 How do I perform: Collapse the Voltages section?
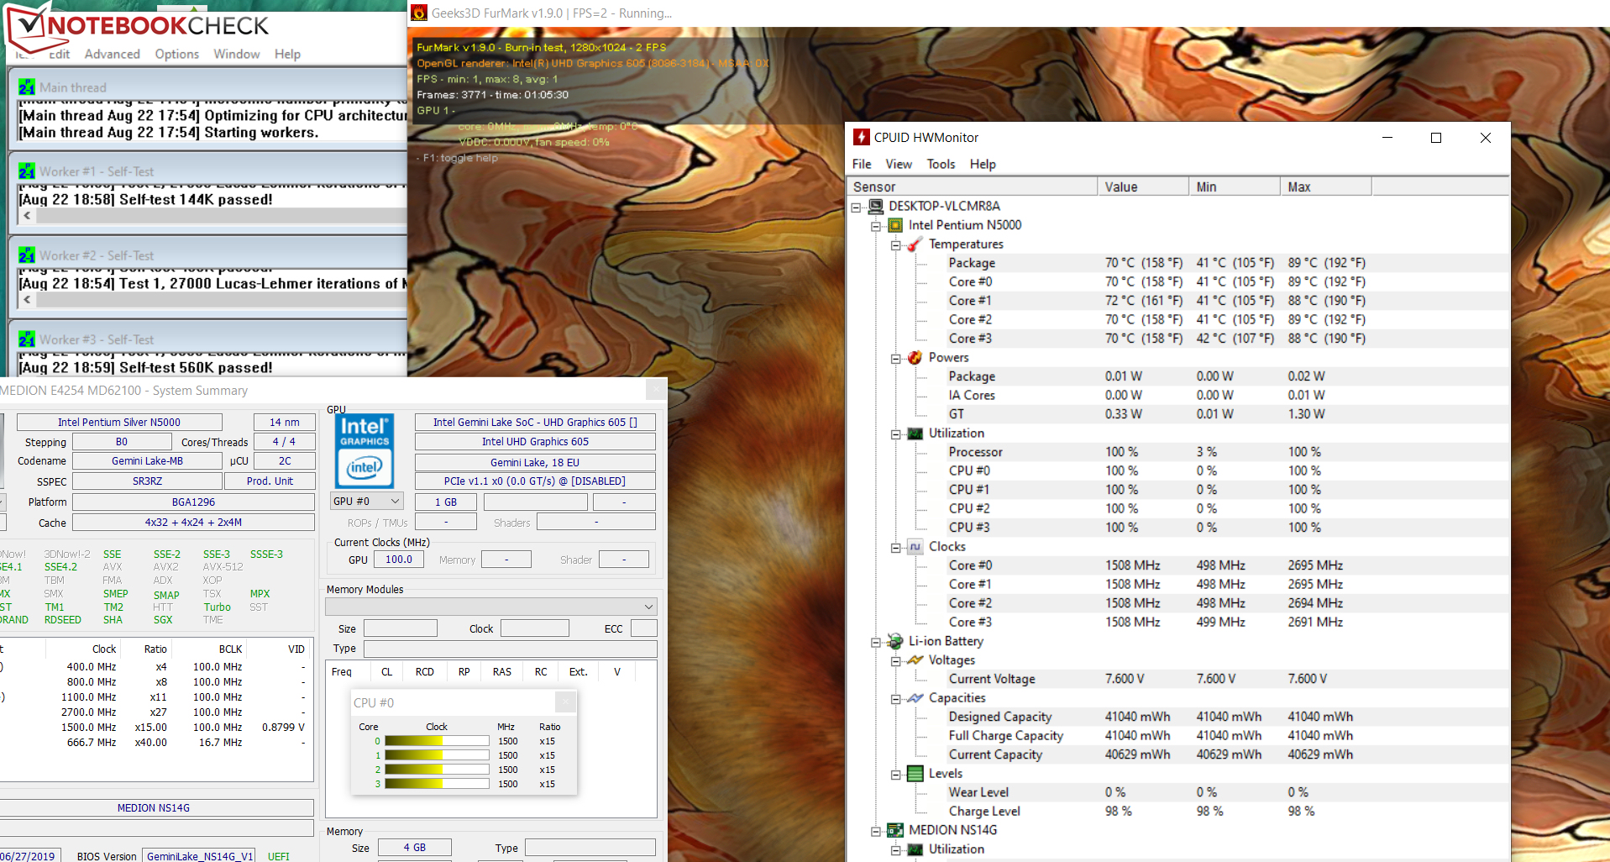(x=896, y=661)
